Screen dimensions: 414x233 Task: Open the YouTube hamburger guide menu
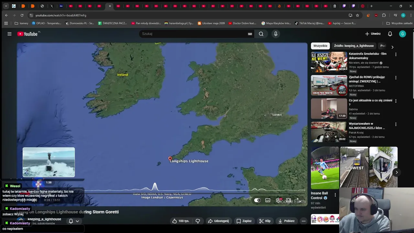[9, 34]
